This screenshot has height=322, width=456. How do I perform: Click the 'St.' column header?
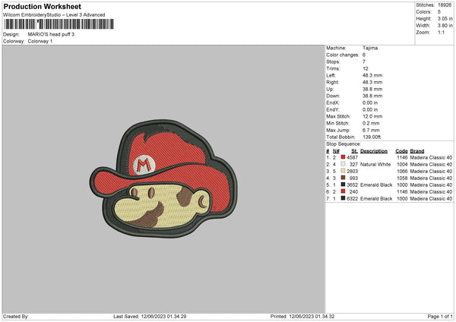point(354,151)
